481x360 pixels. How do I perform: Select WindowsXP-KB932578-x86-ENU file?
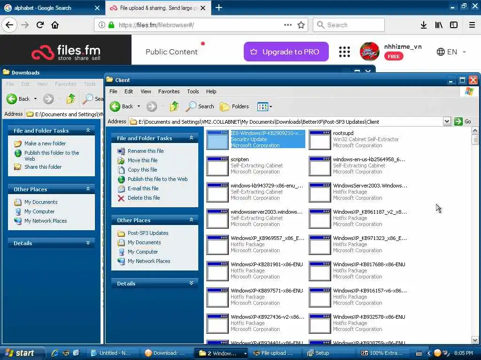(x=357, y=323)
